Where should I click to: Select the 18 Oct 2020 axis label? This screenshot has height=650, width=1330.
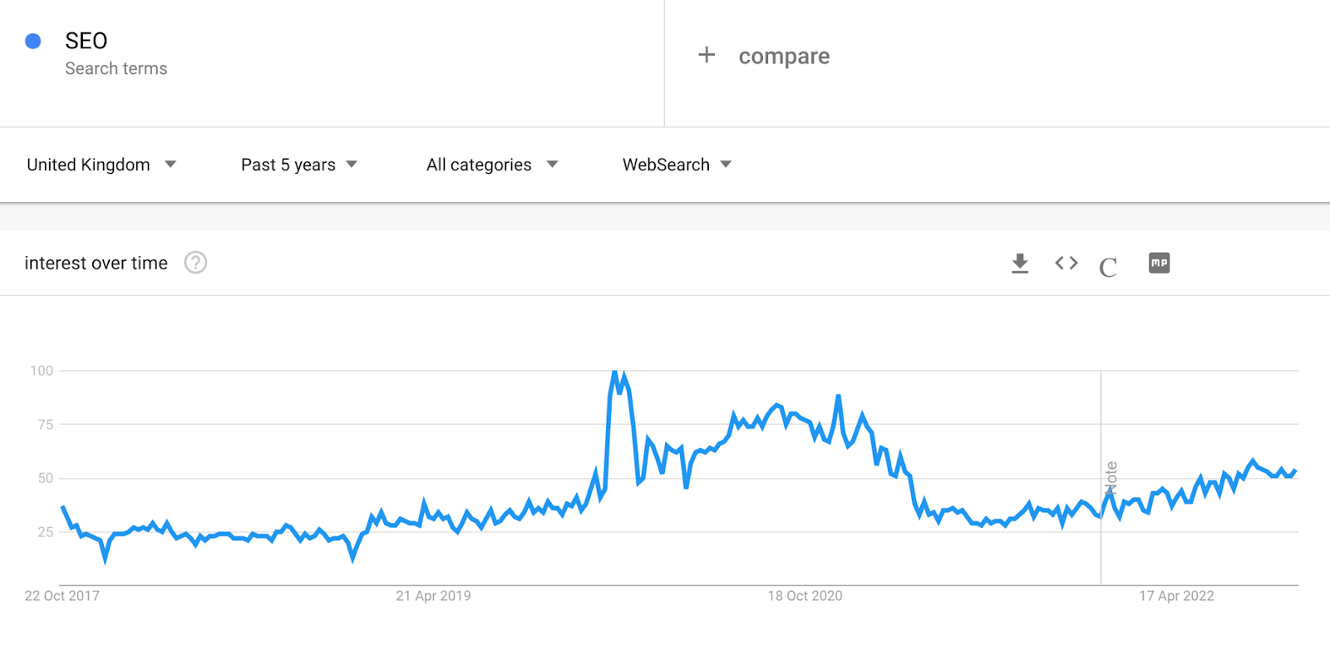pyautogui.click(x=805, y=596)
